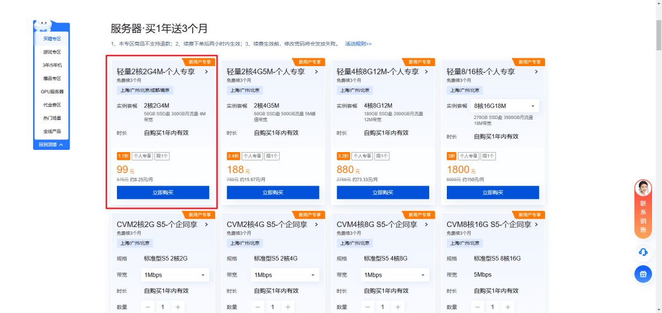The image size is (662, 313).
Task: Select 游戏专区 in the left sidebar
Action: tap(52, 52)
